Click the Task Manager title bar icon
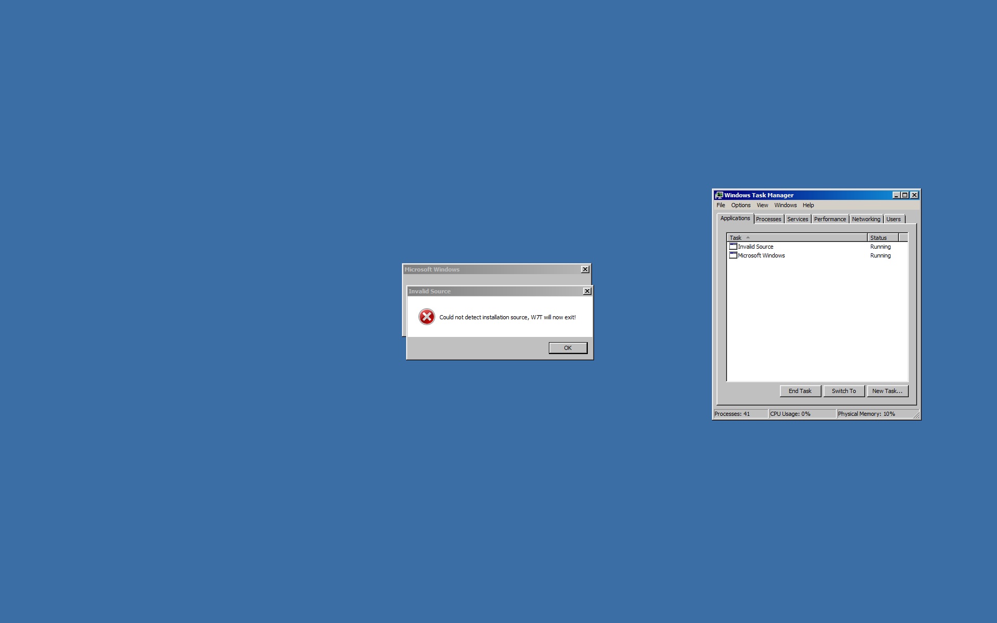 click(x=719, y=195)
